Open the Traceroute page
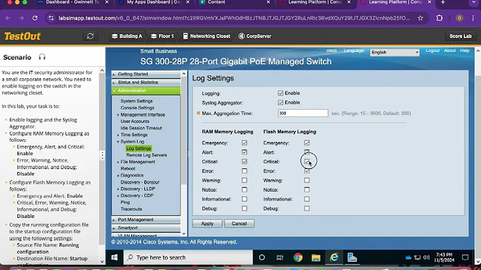Viewport: 481px width, 270px height. (x=131, y=209)
